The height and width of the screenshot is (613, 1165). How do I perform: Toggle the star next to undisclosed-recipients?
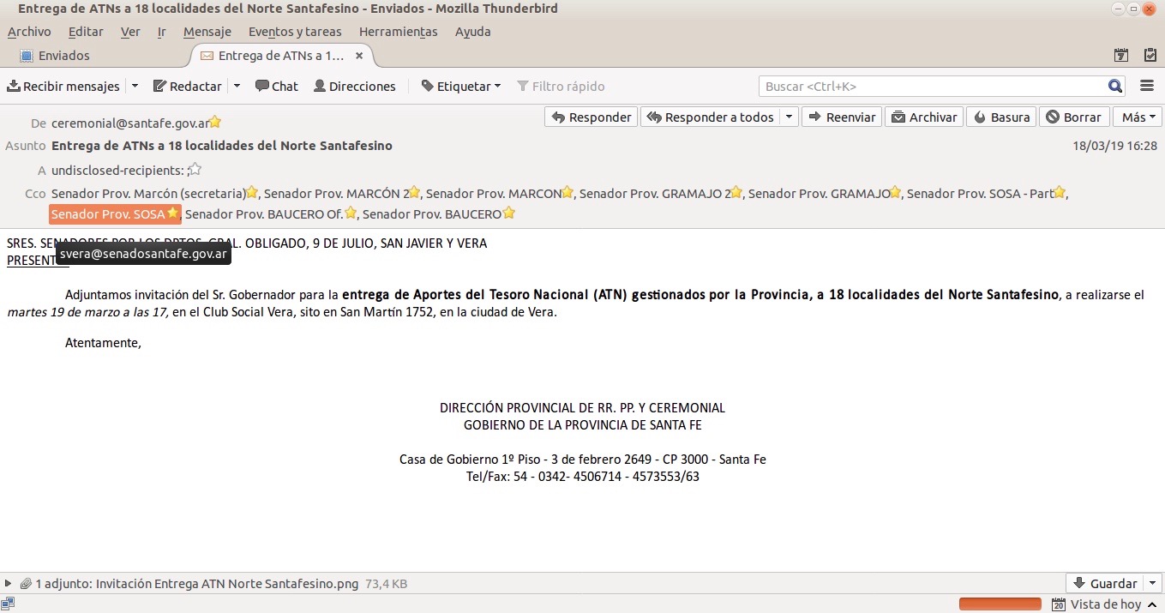(x=195, y=170)
